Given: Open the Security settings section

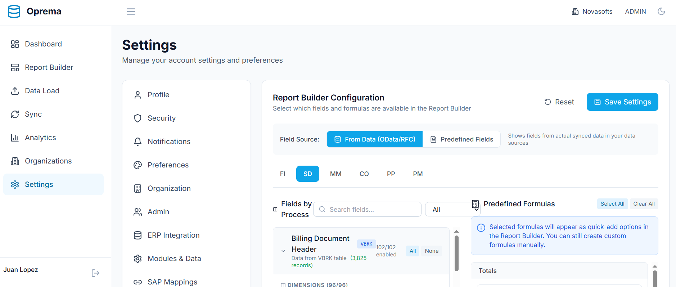Looking at the screenshot, I should coord(186,118).
